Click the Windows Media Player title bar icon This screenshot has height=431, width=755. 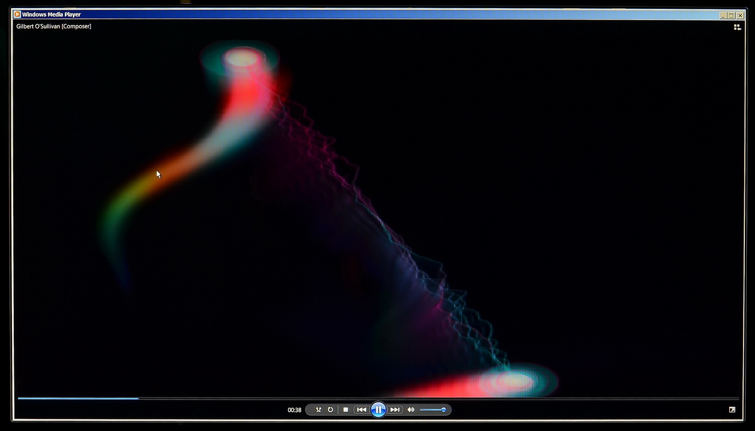coord(17,14)
